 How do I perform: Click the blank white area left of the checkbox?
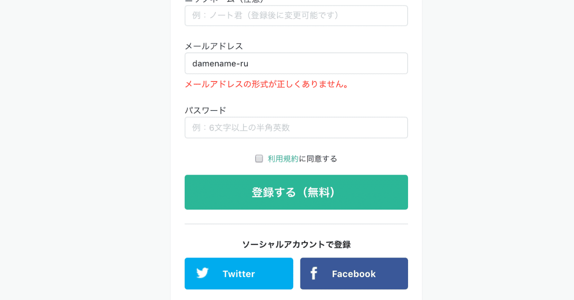[x=215, y=159]
